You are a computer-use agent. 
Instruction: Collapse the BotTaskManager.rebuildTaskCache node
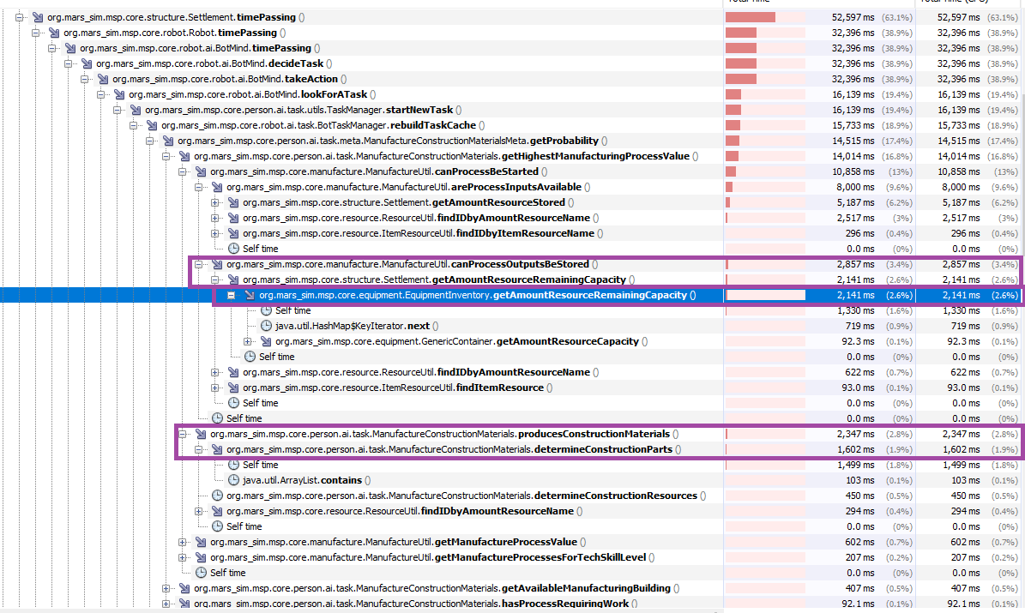pos(134,125)
